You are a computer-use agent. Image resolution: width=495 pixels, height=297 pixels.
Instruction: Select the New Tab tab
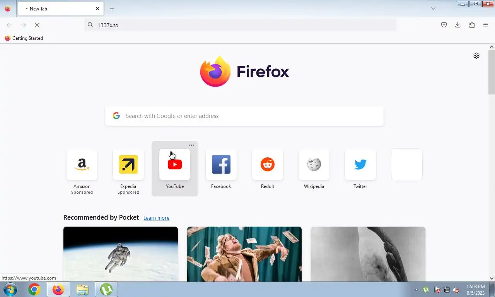pos(60,9)
